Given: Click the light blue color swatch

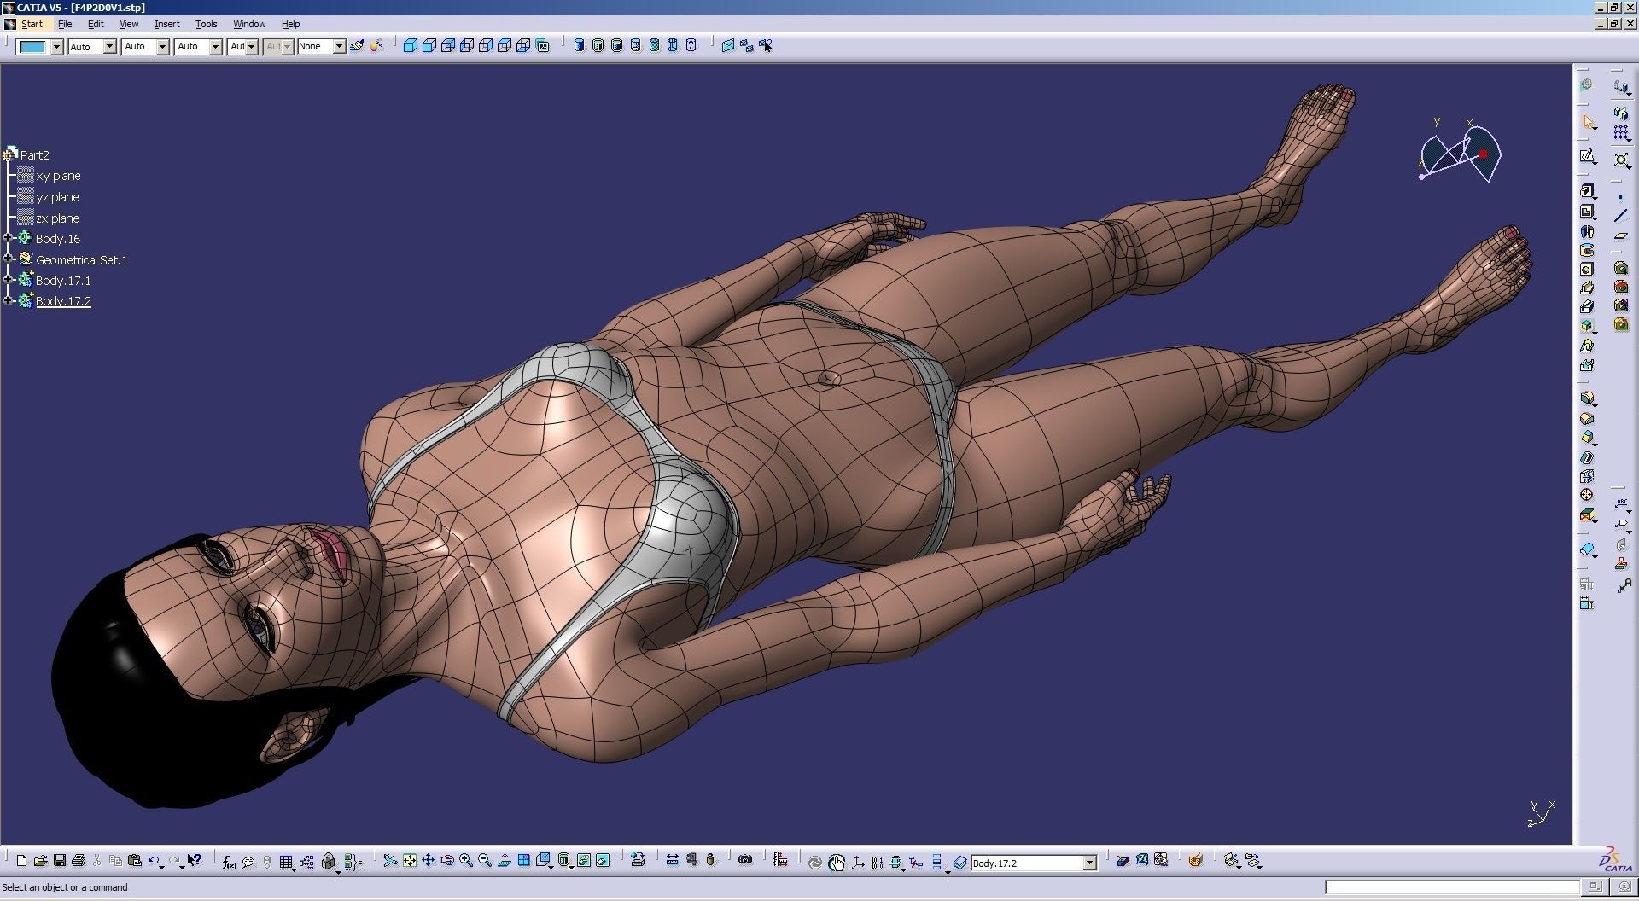Looking at the screenshot, I should [33, 47].
